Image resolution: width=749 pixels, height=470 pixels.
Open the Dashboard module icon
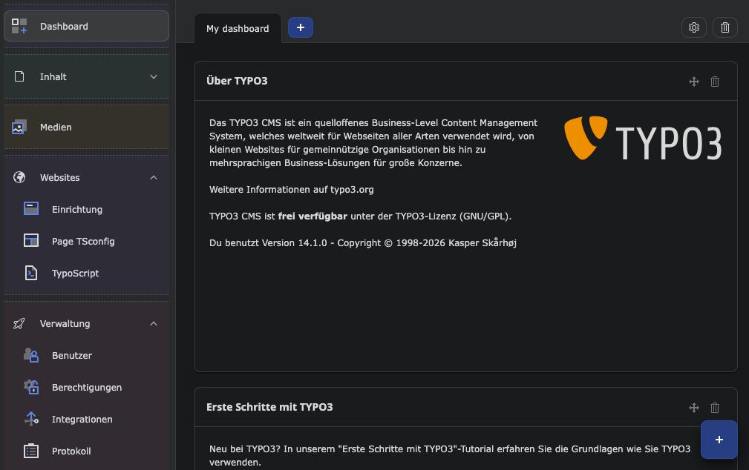[x=19, y=26]
